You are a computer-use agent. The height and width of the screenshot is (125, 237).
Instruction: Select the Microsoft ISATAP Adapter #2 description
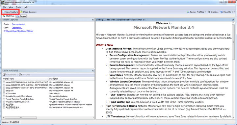(61, 82)
